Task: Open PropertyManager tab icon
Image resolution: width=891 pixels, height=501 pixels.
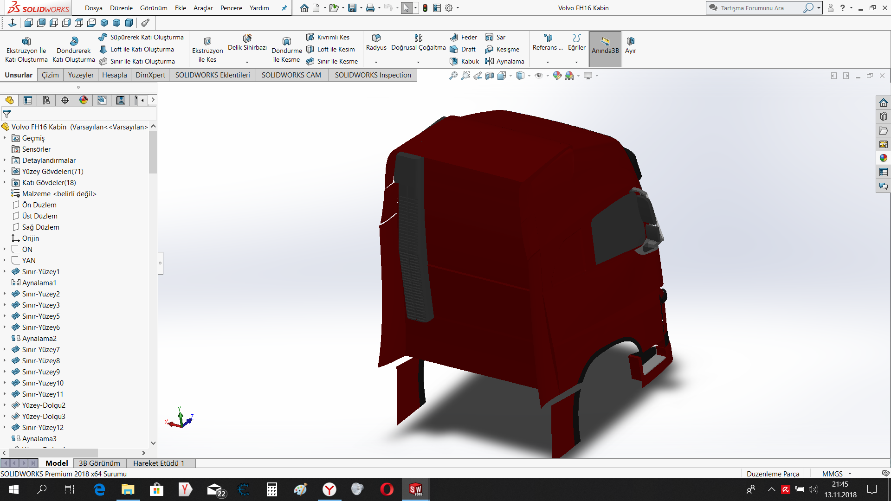Action: [x=28, y=100]
